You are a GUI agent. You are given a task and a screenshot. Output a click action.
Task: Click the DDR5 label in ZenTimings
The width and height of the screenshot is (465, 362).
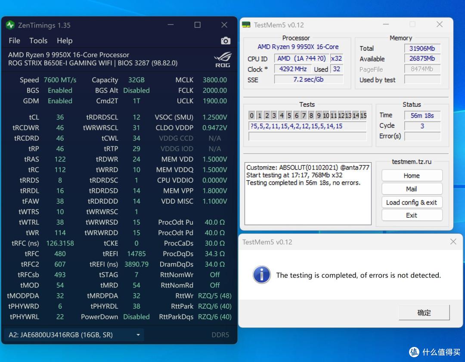pos(220,335)
